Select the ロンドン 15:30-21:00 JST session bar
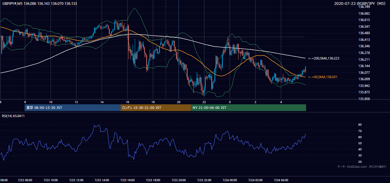 (156, 108)
